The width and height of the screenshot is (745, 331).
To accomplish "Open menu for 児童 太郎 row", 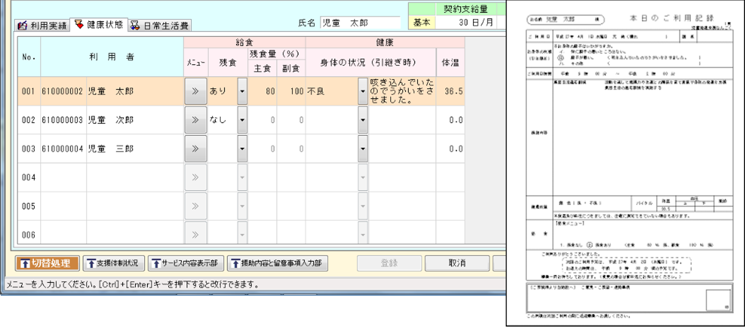I will [196, 91].
